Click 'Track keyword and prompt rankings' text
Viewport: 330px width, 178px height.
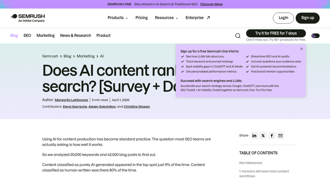click(x=209, y=61)
